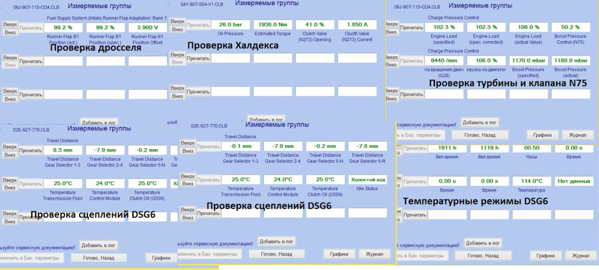The height and width of the screenshot is (270, 599).
Task: Select the -7.8 mm Gear Selector 6-R field
Action: 368,147
